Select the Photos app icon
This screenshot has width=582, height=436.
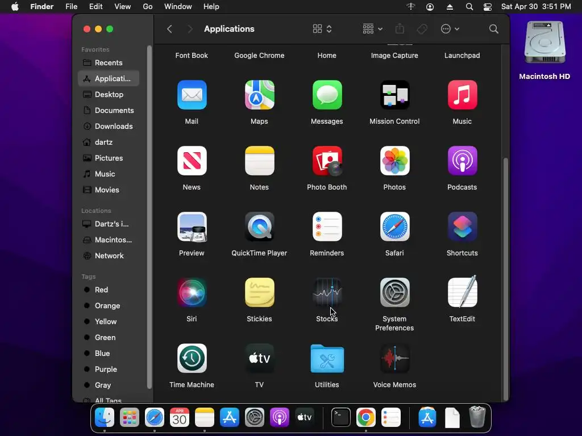[x=394, y=161]
